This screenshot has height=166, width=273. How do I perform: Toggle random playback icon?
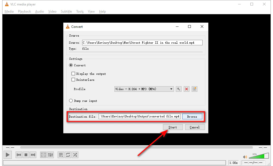pos(75,155)
